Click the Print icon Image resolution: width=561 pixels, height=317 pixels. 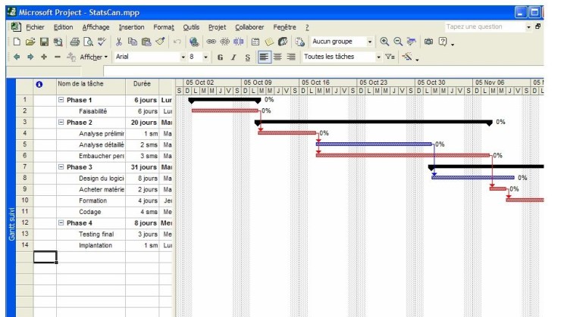coord(74,42)
